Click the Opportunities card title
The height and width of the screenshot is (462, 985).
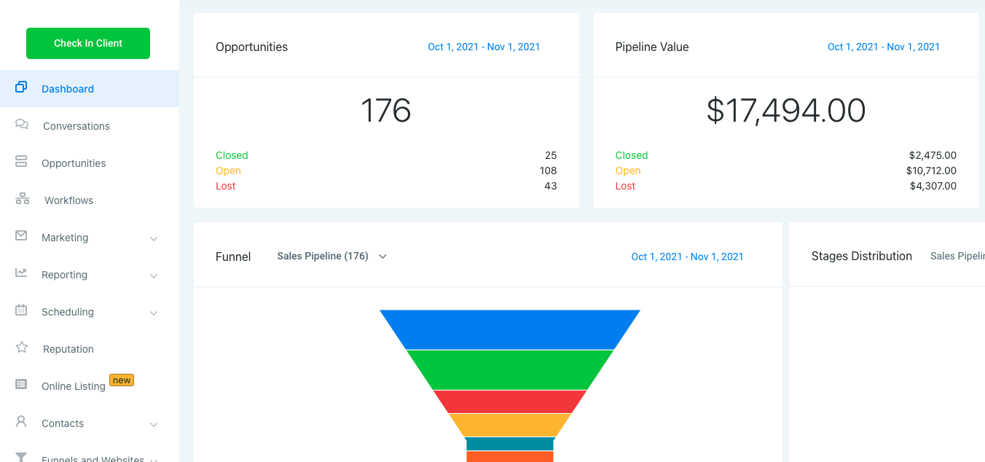click(251, 47)
